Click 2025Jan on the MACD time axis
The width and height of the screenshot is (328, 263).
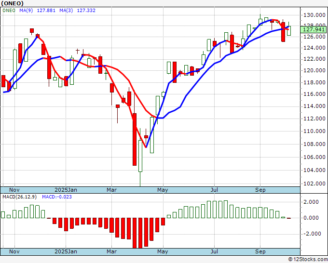click(x=66, y=251)
